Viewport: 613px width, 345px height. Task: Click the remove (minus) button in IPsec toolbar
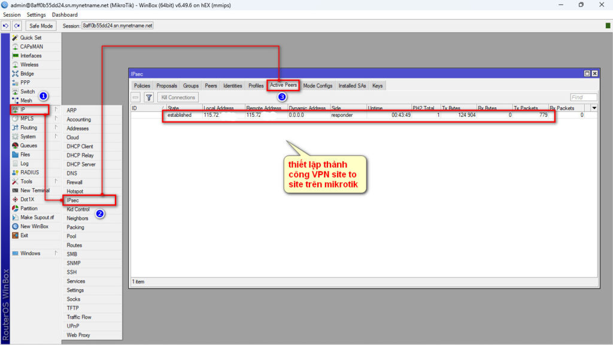click(136, 97)
